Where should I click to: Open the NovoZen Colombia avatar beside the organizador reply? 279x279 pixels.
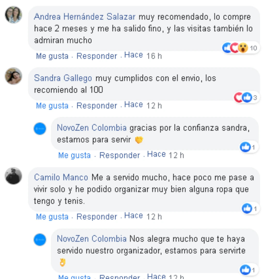(40, 239)
